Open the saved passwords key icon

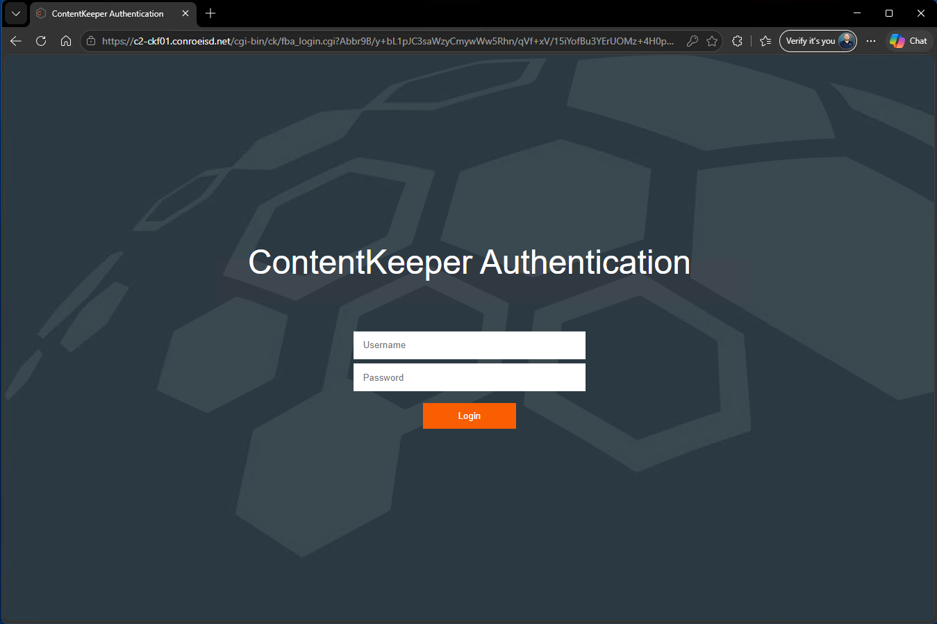pos(693,41)
